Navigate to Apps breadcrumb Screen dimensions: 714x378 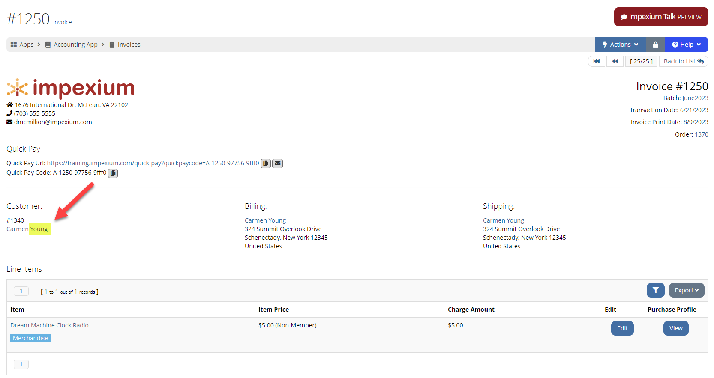tap(22, 45)
